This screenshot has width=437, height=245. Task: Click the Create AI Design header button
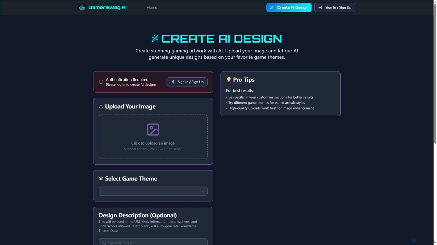pos(289,7)
